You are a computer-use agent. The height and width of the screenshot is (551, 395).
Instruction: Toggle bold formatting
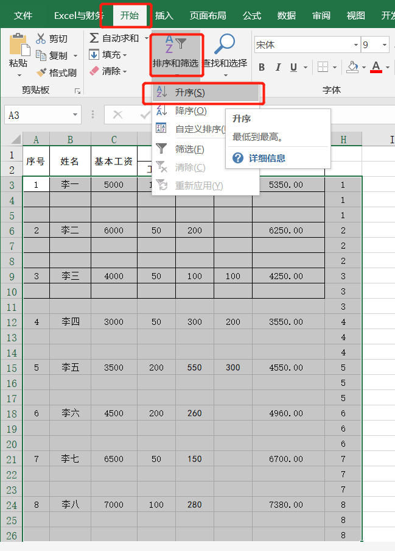262,67
